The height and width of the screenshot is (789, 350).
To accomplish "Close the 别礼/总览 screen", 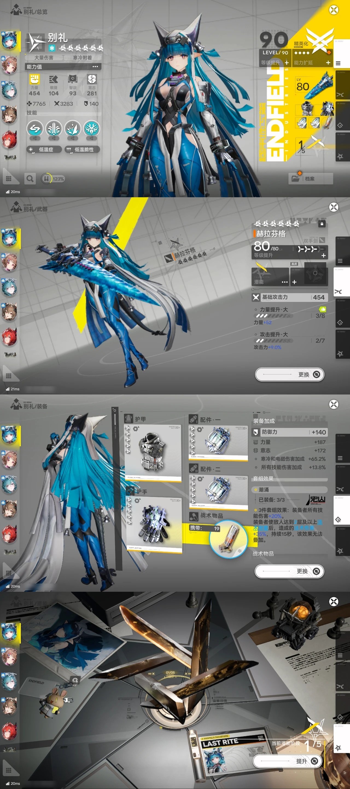I will pos(334,10).
